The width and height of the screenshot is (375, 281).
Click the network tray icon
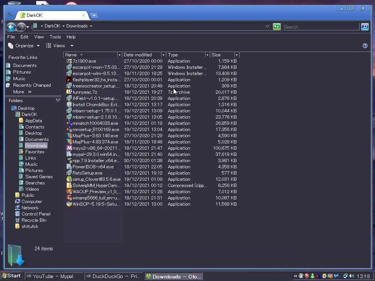(x=345, y=276)
